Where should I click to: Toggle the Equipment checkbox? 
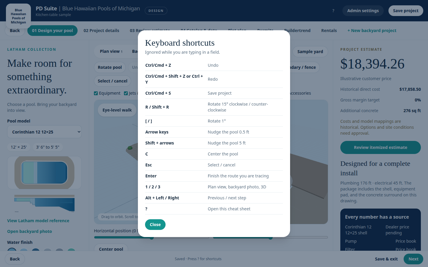[96, 93]
